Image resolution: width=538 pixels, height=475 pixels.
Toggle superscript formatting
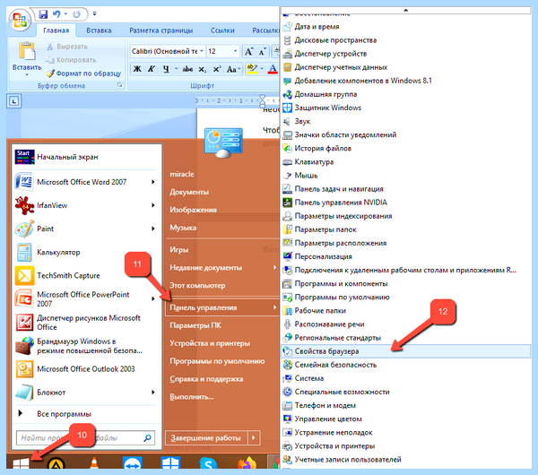click(x=217, y=69)
